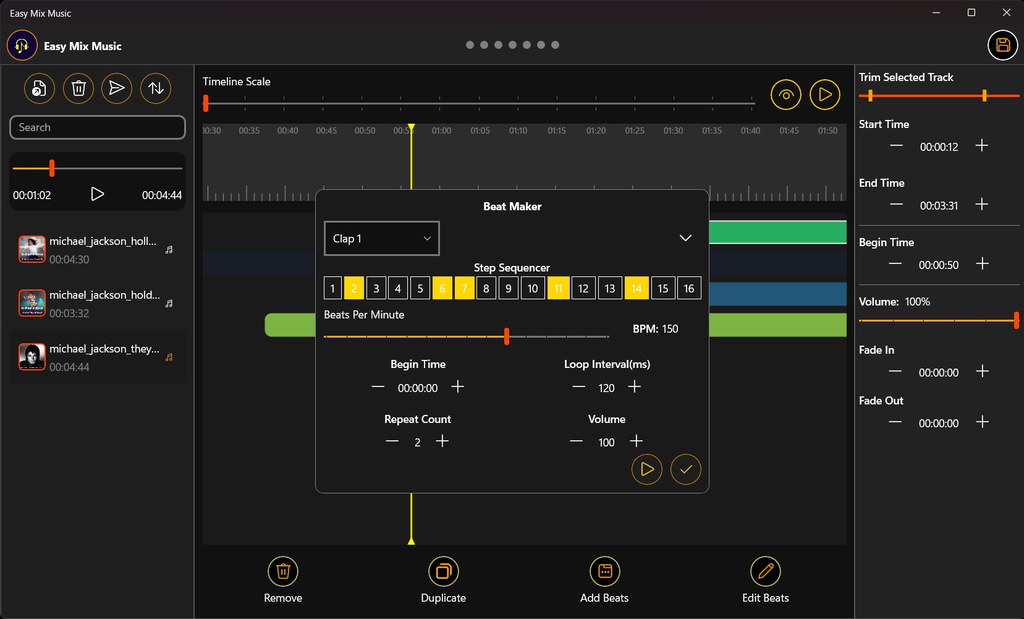Preview the beat inside Beat Maker
This screenshot has width=1024, height=619.
click(646, 469)
